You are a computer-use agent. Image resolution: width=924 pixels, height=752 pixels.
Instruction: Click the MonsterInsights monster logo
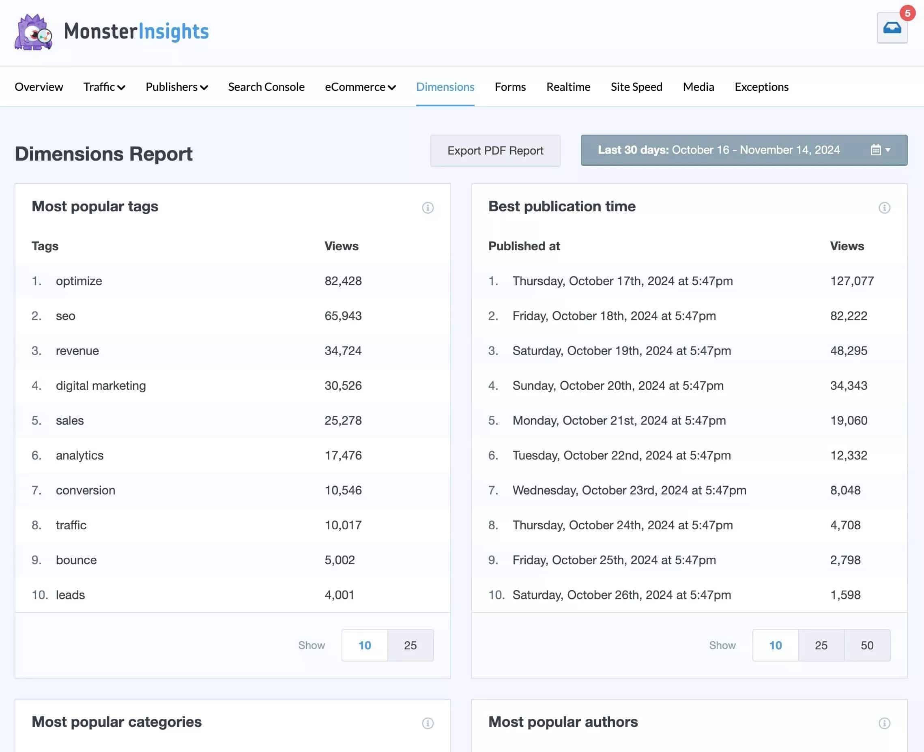click(x=33, y=32)
